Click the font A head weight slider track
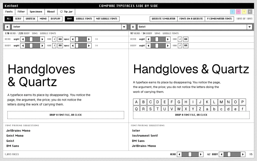 [32, 39]
